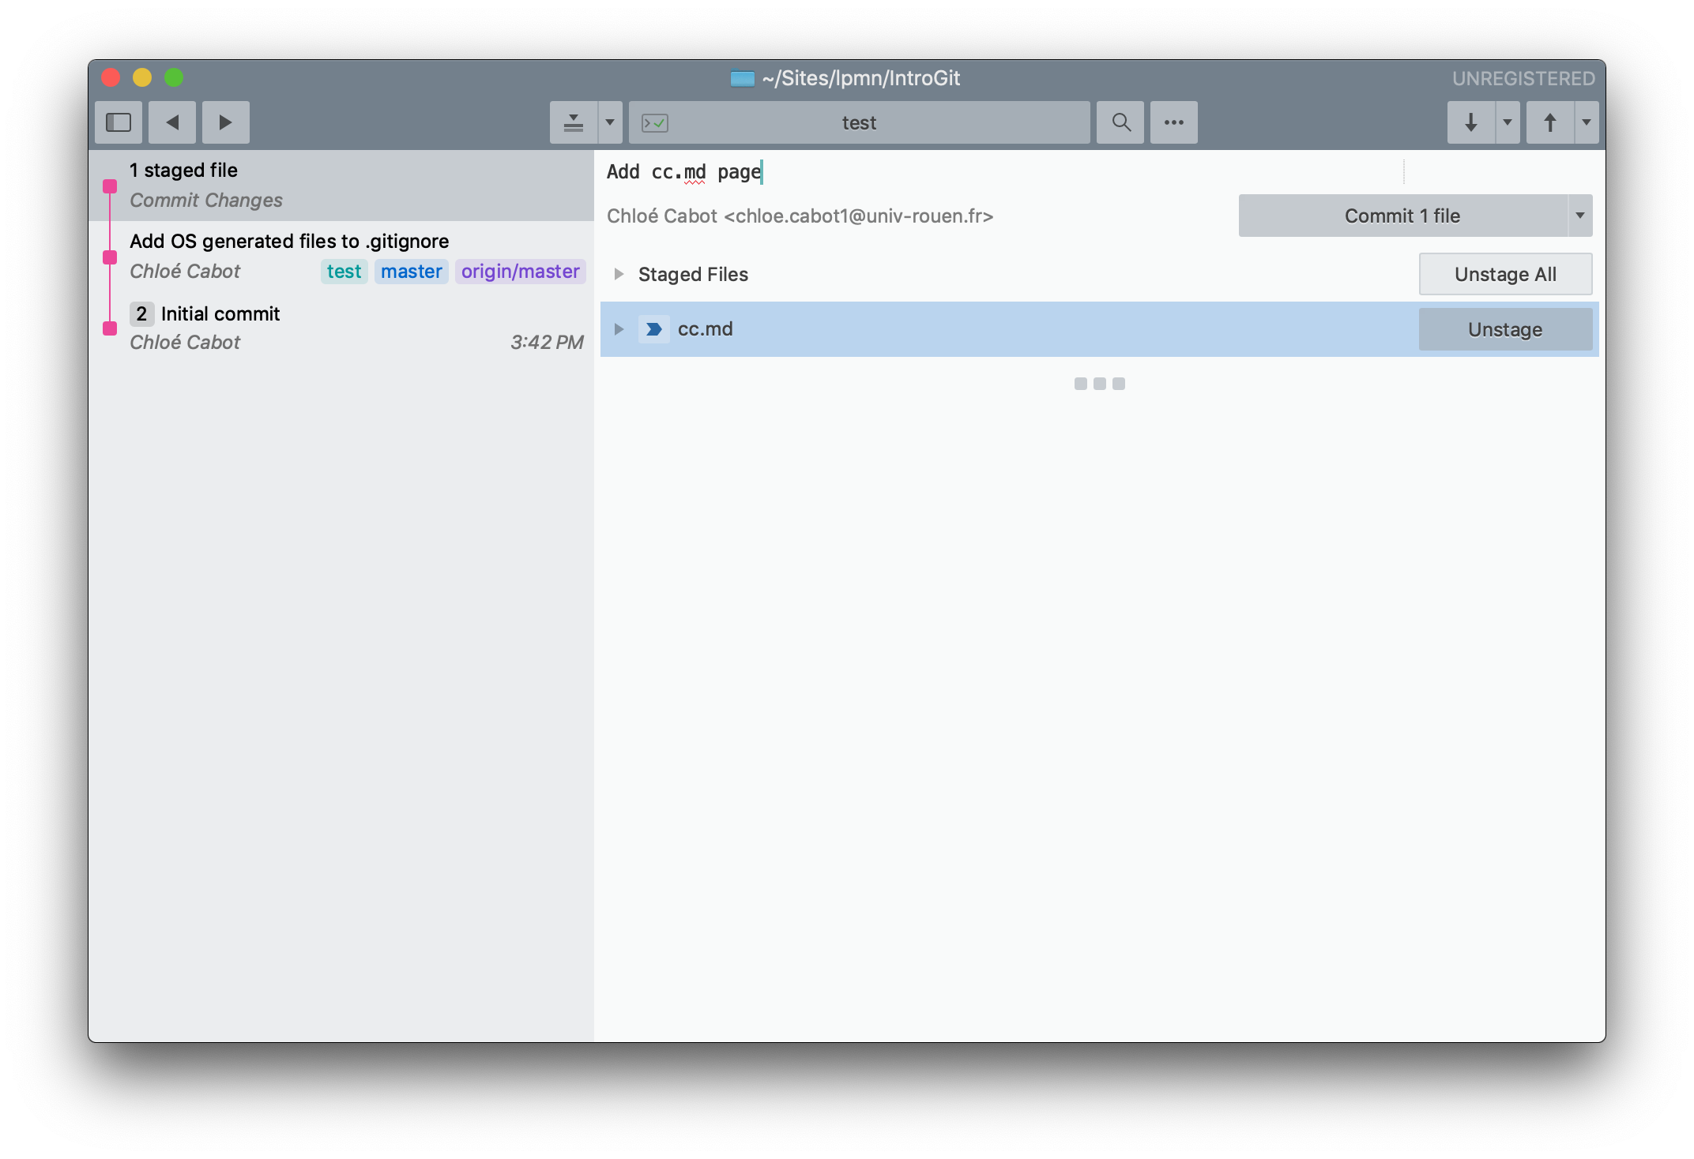Toggle the sidebar panel icon
Image resolution: width=1694 pixels, height=1159 pixels.
(119, 122)
